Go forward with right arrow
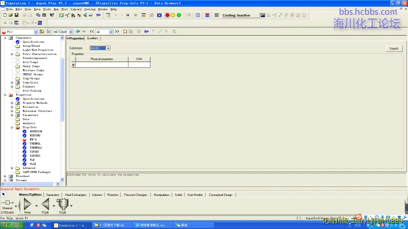This screenshot has height=229, width=408. pyautogui.click(x=84, y=32)
